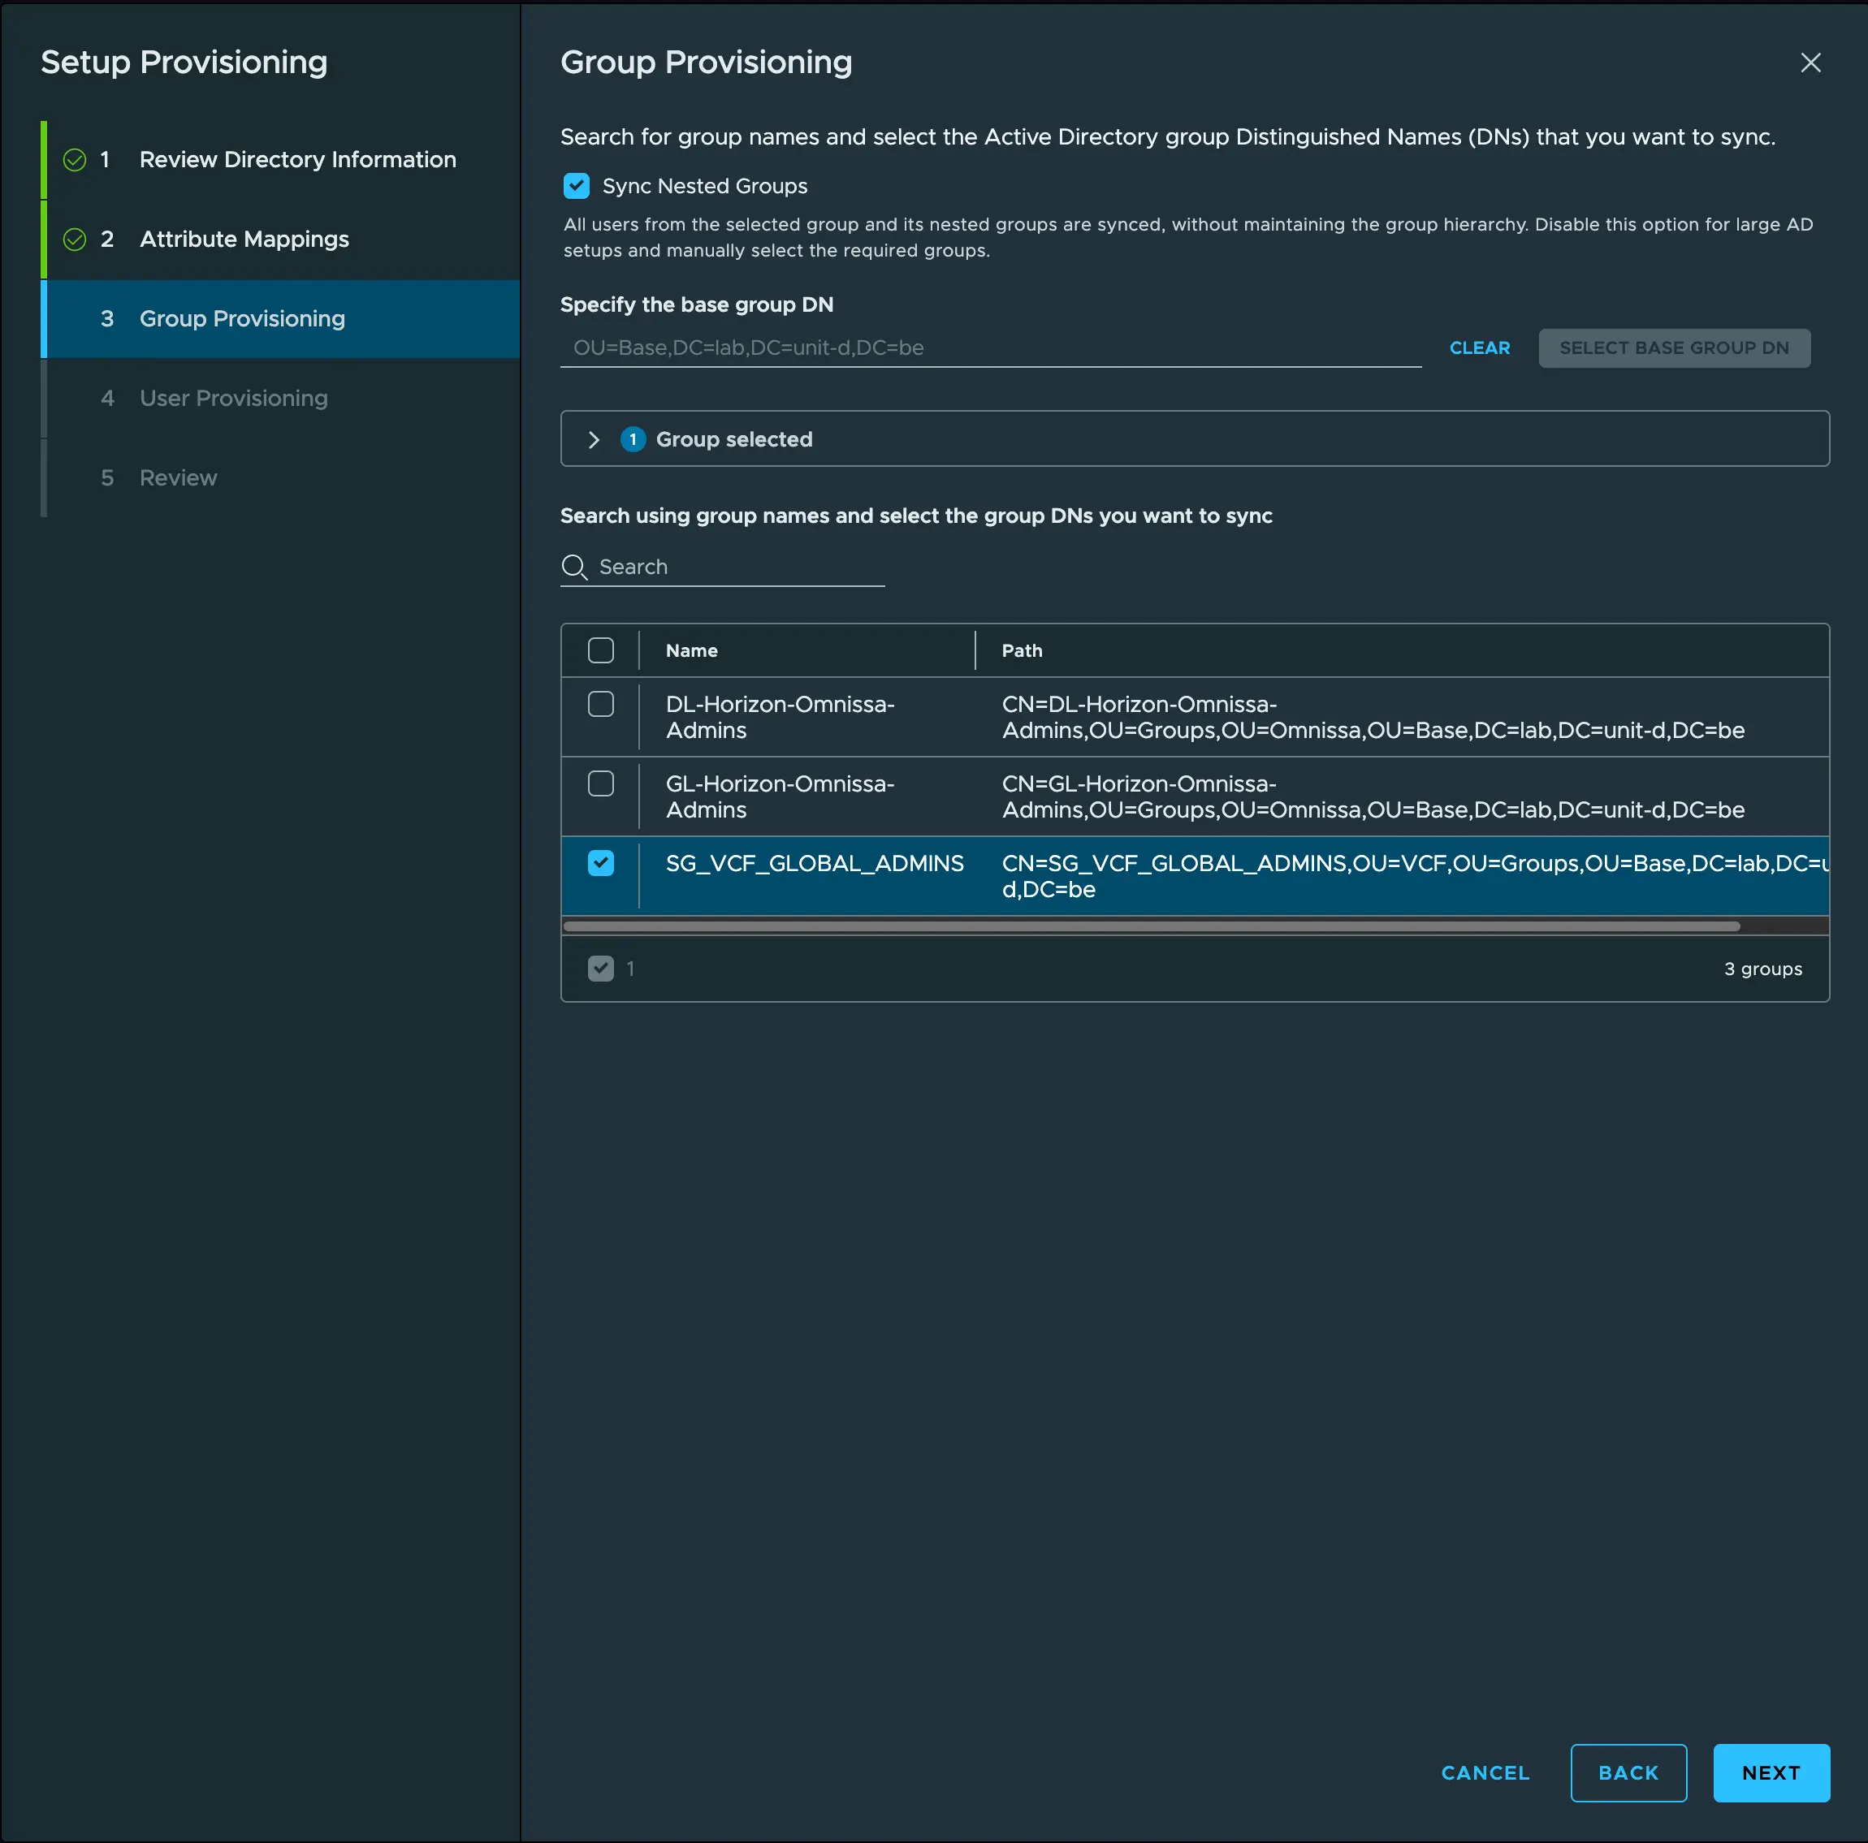Go to step 2 Attribute Mappings
This screenshot has height=1843, width=1868.
tap(244, 239)
